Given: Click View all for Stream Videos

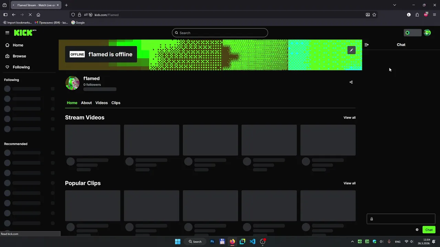Looking at the screenshot, I should click(350, 118).
